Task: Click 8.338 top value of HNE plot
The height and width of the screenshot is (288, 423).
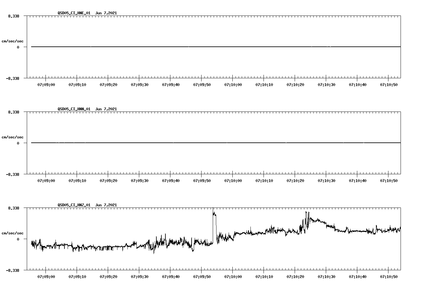Action: (x=14, y=16)
